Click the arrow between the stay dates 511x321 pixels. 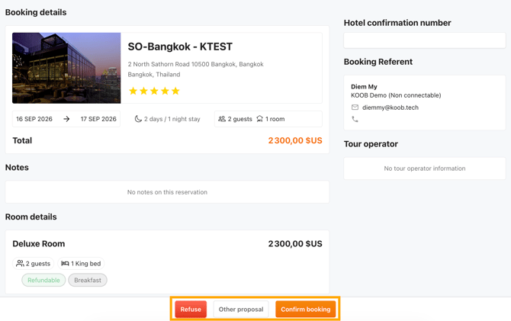tap(66, 119)
